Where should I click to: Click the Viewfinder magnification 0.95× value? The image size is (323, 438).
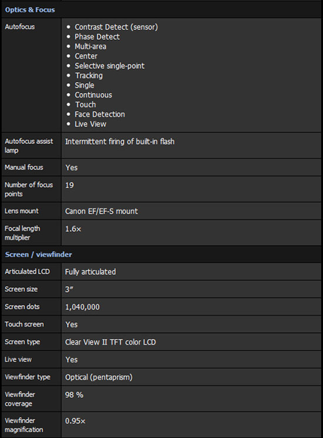coord(75,421)
